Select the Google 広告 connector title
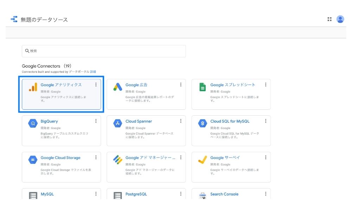The image size is (352, 211). click(x=136, y=85)
